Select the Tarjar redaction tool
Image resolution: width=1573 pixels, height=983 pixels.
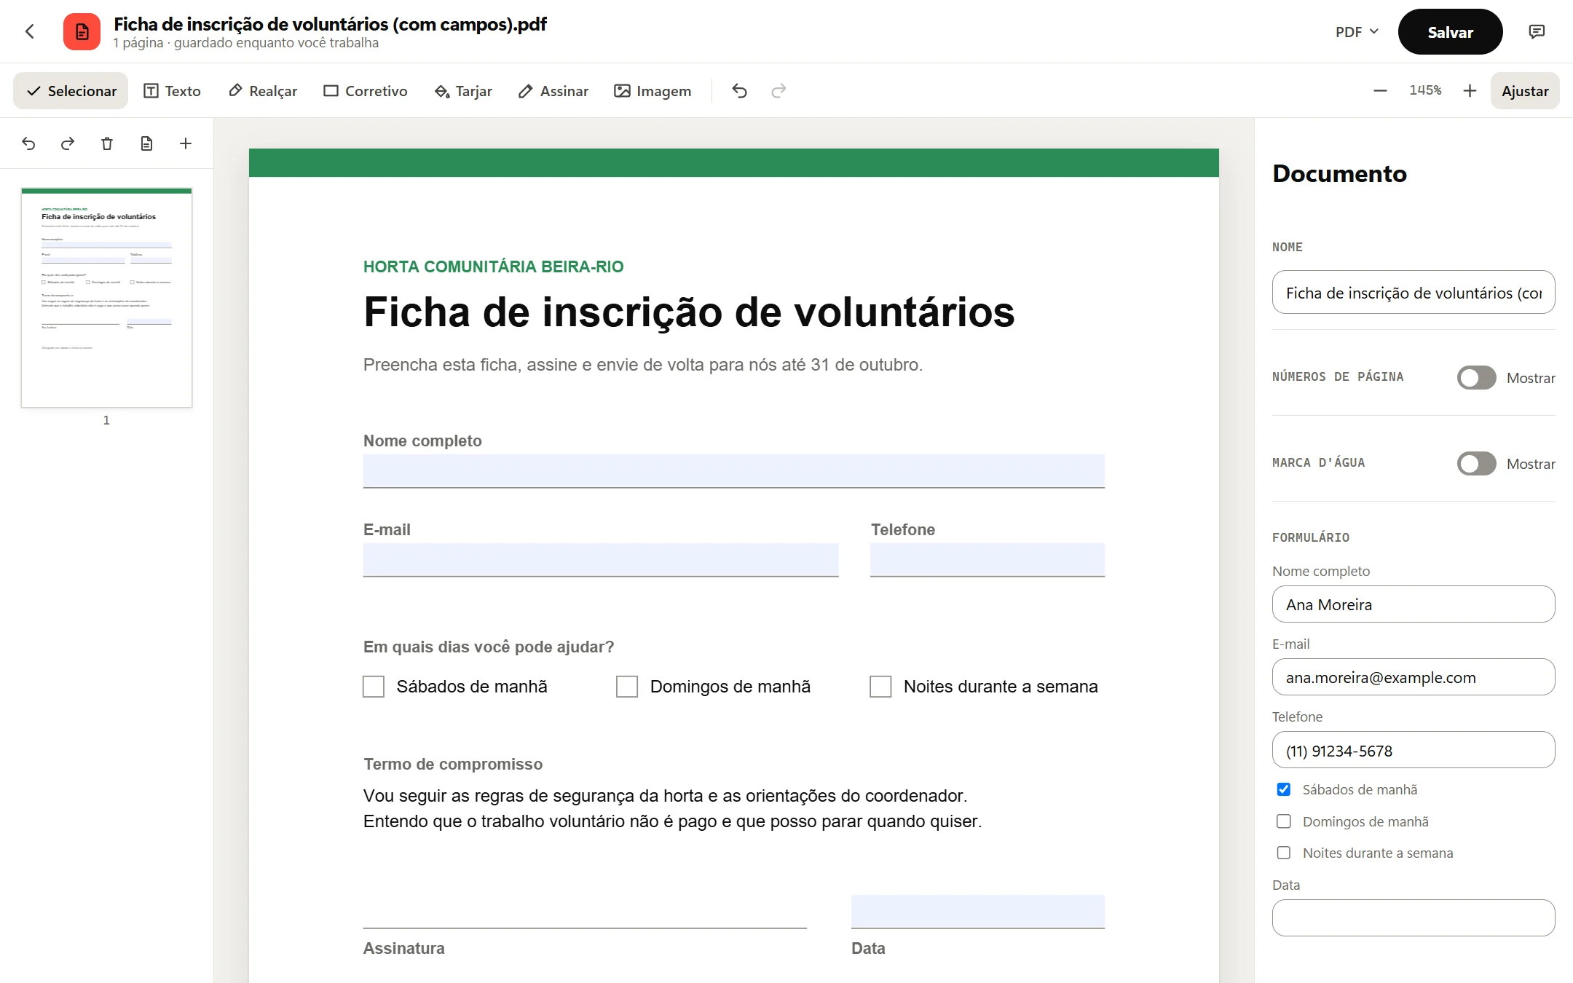[463, 91]
